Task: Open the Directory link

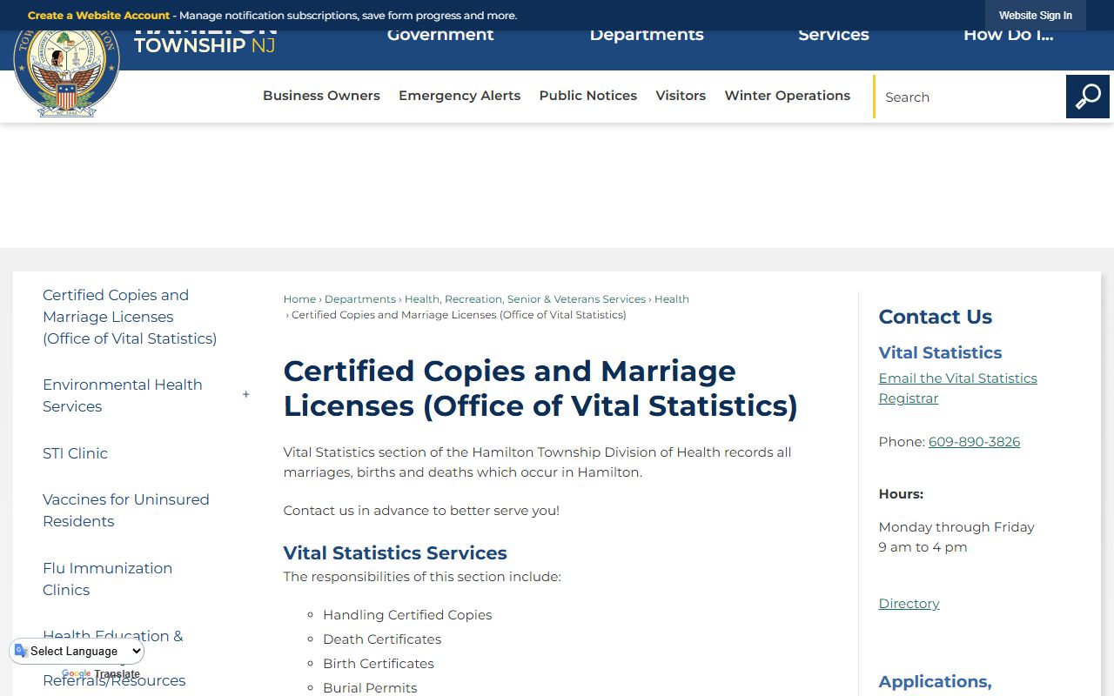Action: point(909,604)
